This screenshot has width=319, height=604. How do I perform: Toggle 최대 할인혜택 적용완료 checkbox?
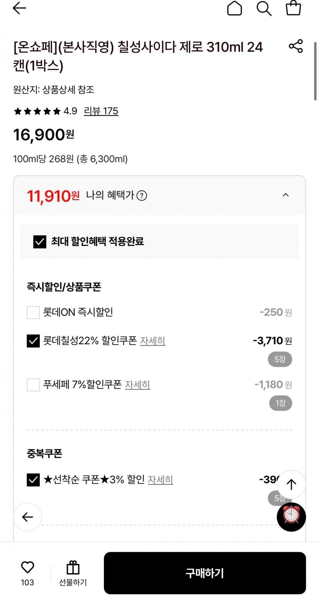[x=40, y=242]
